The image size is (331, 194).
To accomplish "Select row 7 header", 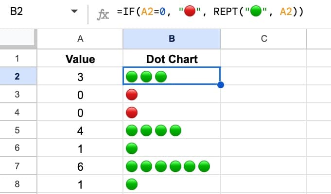I will pyautogui.click(x=18, y=166).
